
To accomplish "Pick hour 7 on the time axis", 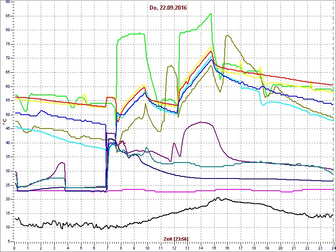I will click(x=108, y=247).
